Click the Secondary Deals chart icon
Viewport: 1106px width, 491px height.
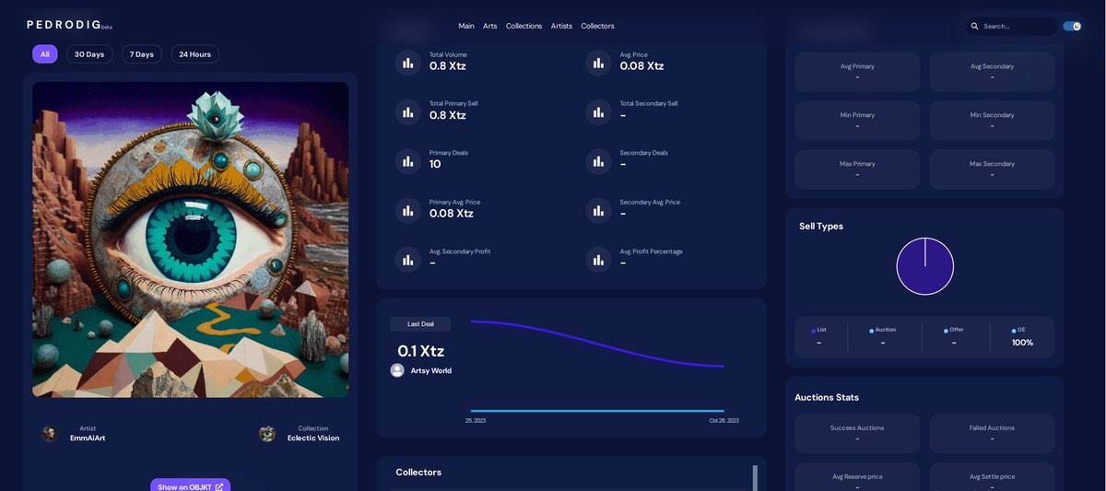(x=598, y=161)
